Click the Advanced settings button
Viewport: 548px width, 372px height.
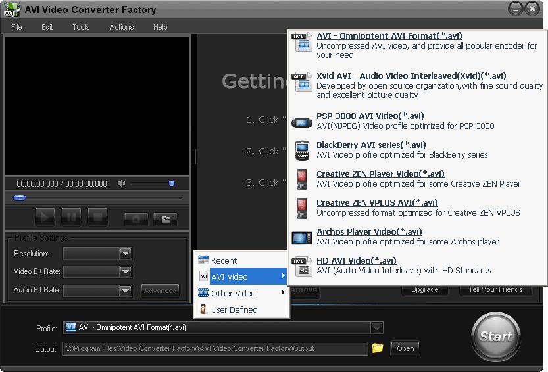(160, 291)
